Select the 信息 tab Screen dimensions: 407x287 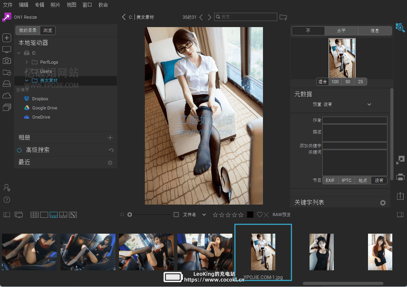point(375,31)
